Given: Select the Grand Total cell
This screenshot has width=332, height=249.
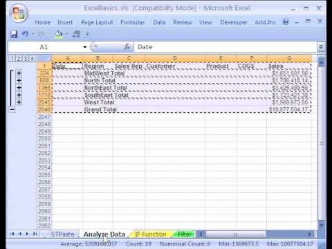Looking at the screenshot, I should tap(98, 109).
